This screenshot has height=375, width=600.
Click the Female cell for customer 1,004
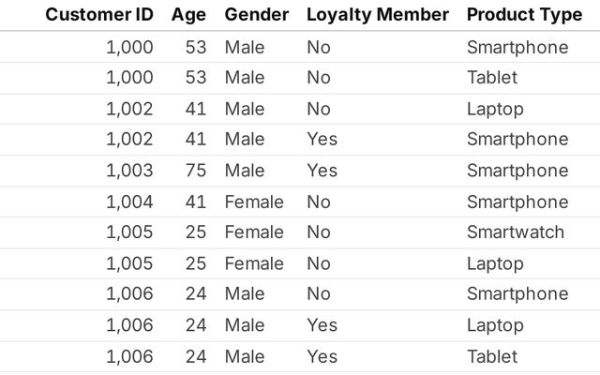click(253, 202)
